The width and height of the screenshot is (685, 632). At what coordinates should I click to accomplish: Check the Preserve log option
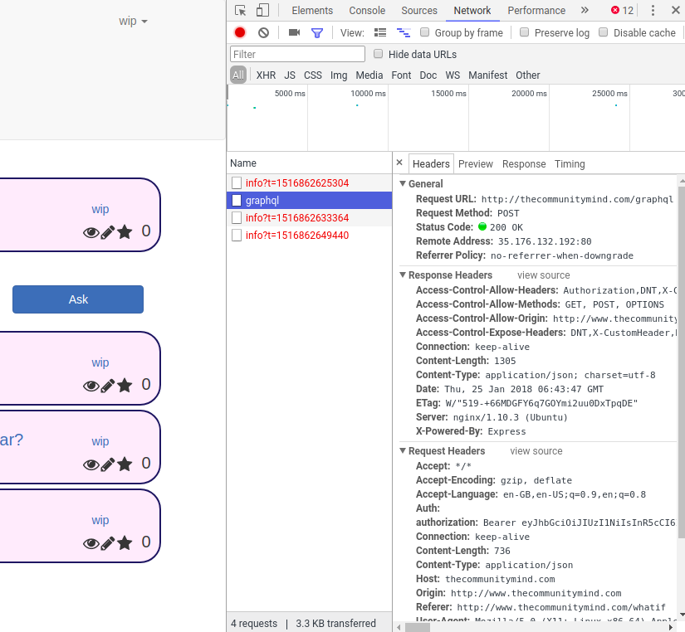(525, 32)
